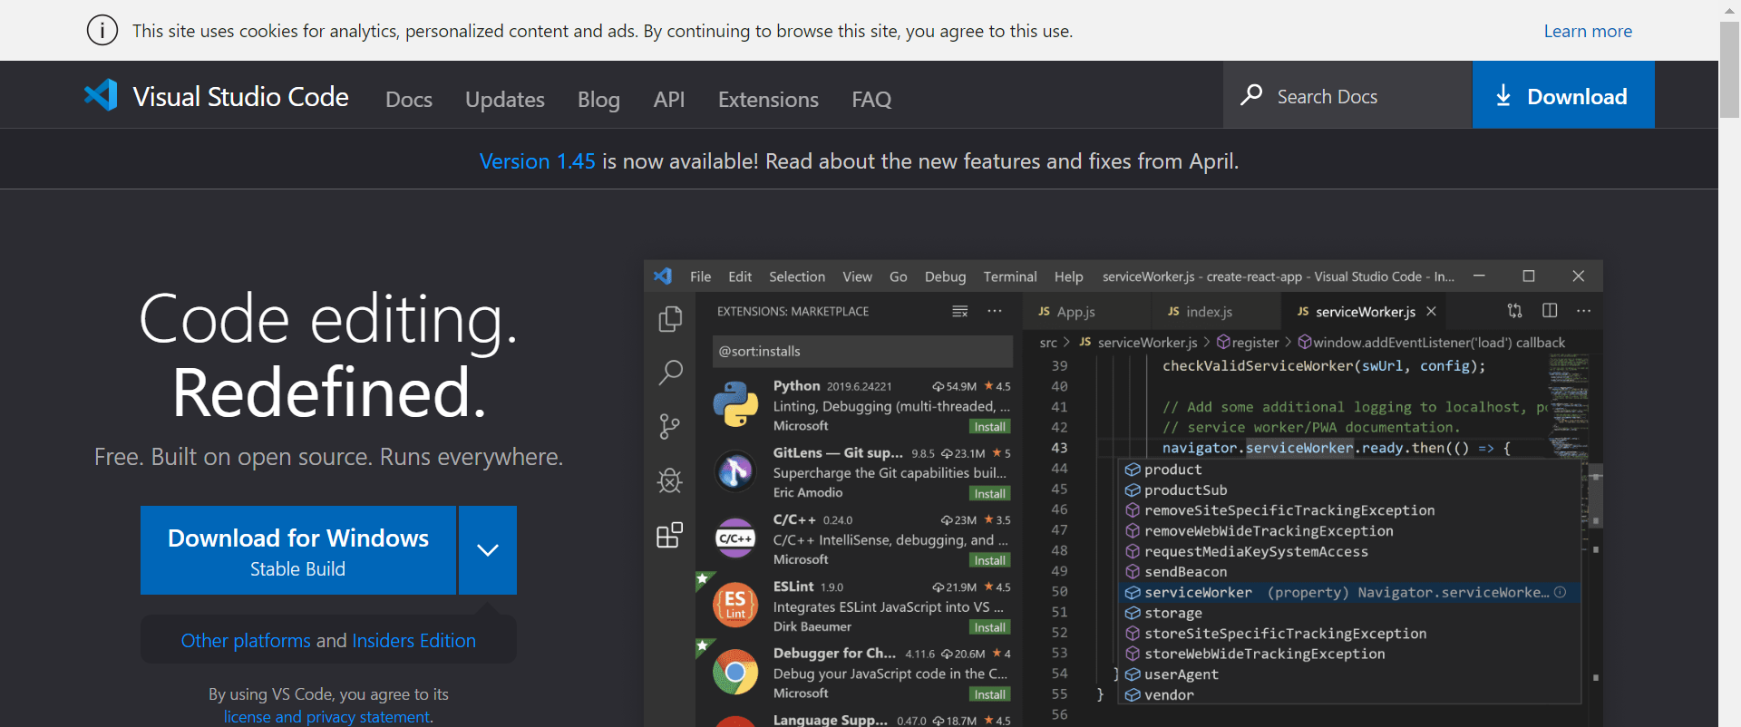Click the clear extensions filter icon
This screenshot has width=1741, height=727.
(959, 311)
